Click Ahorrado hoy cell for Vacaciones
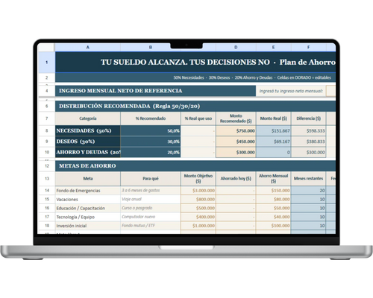Screen dimensions: 373x298 pyautogui.click(x=236, y=200)
